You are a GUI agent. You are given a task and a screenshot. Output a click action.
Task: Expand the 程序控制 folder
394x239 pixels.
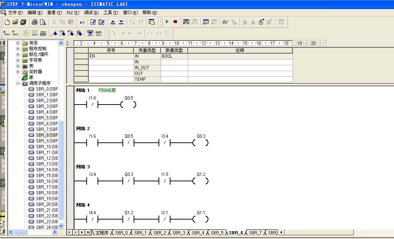[x=18, y=49]
